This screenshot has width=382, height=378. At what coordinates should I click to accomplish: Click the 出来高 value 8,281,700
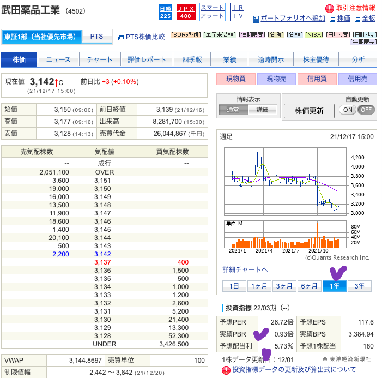click(167, 122)
